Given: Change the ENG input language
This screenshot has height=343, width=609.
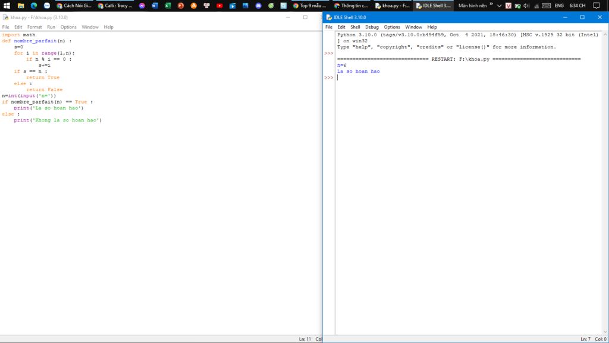Looking at the screenshot, I should coord(559,5).
